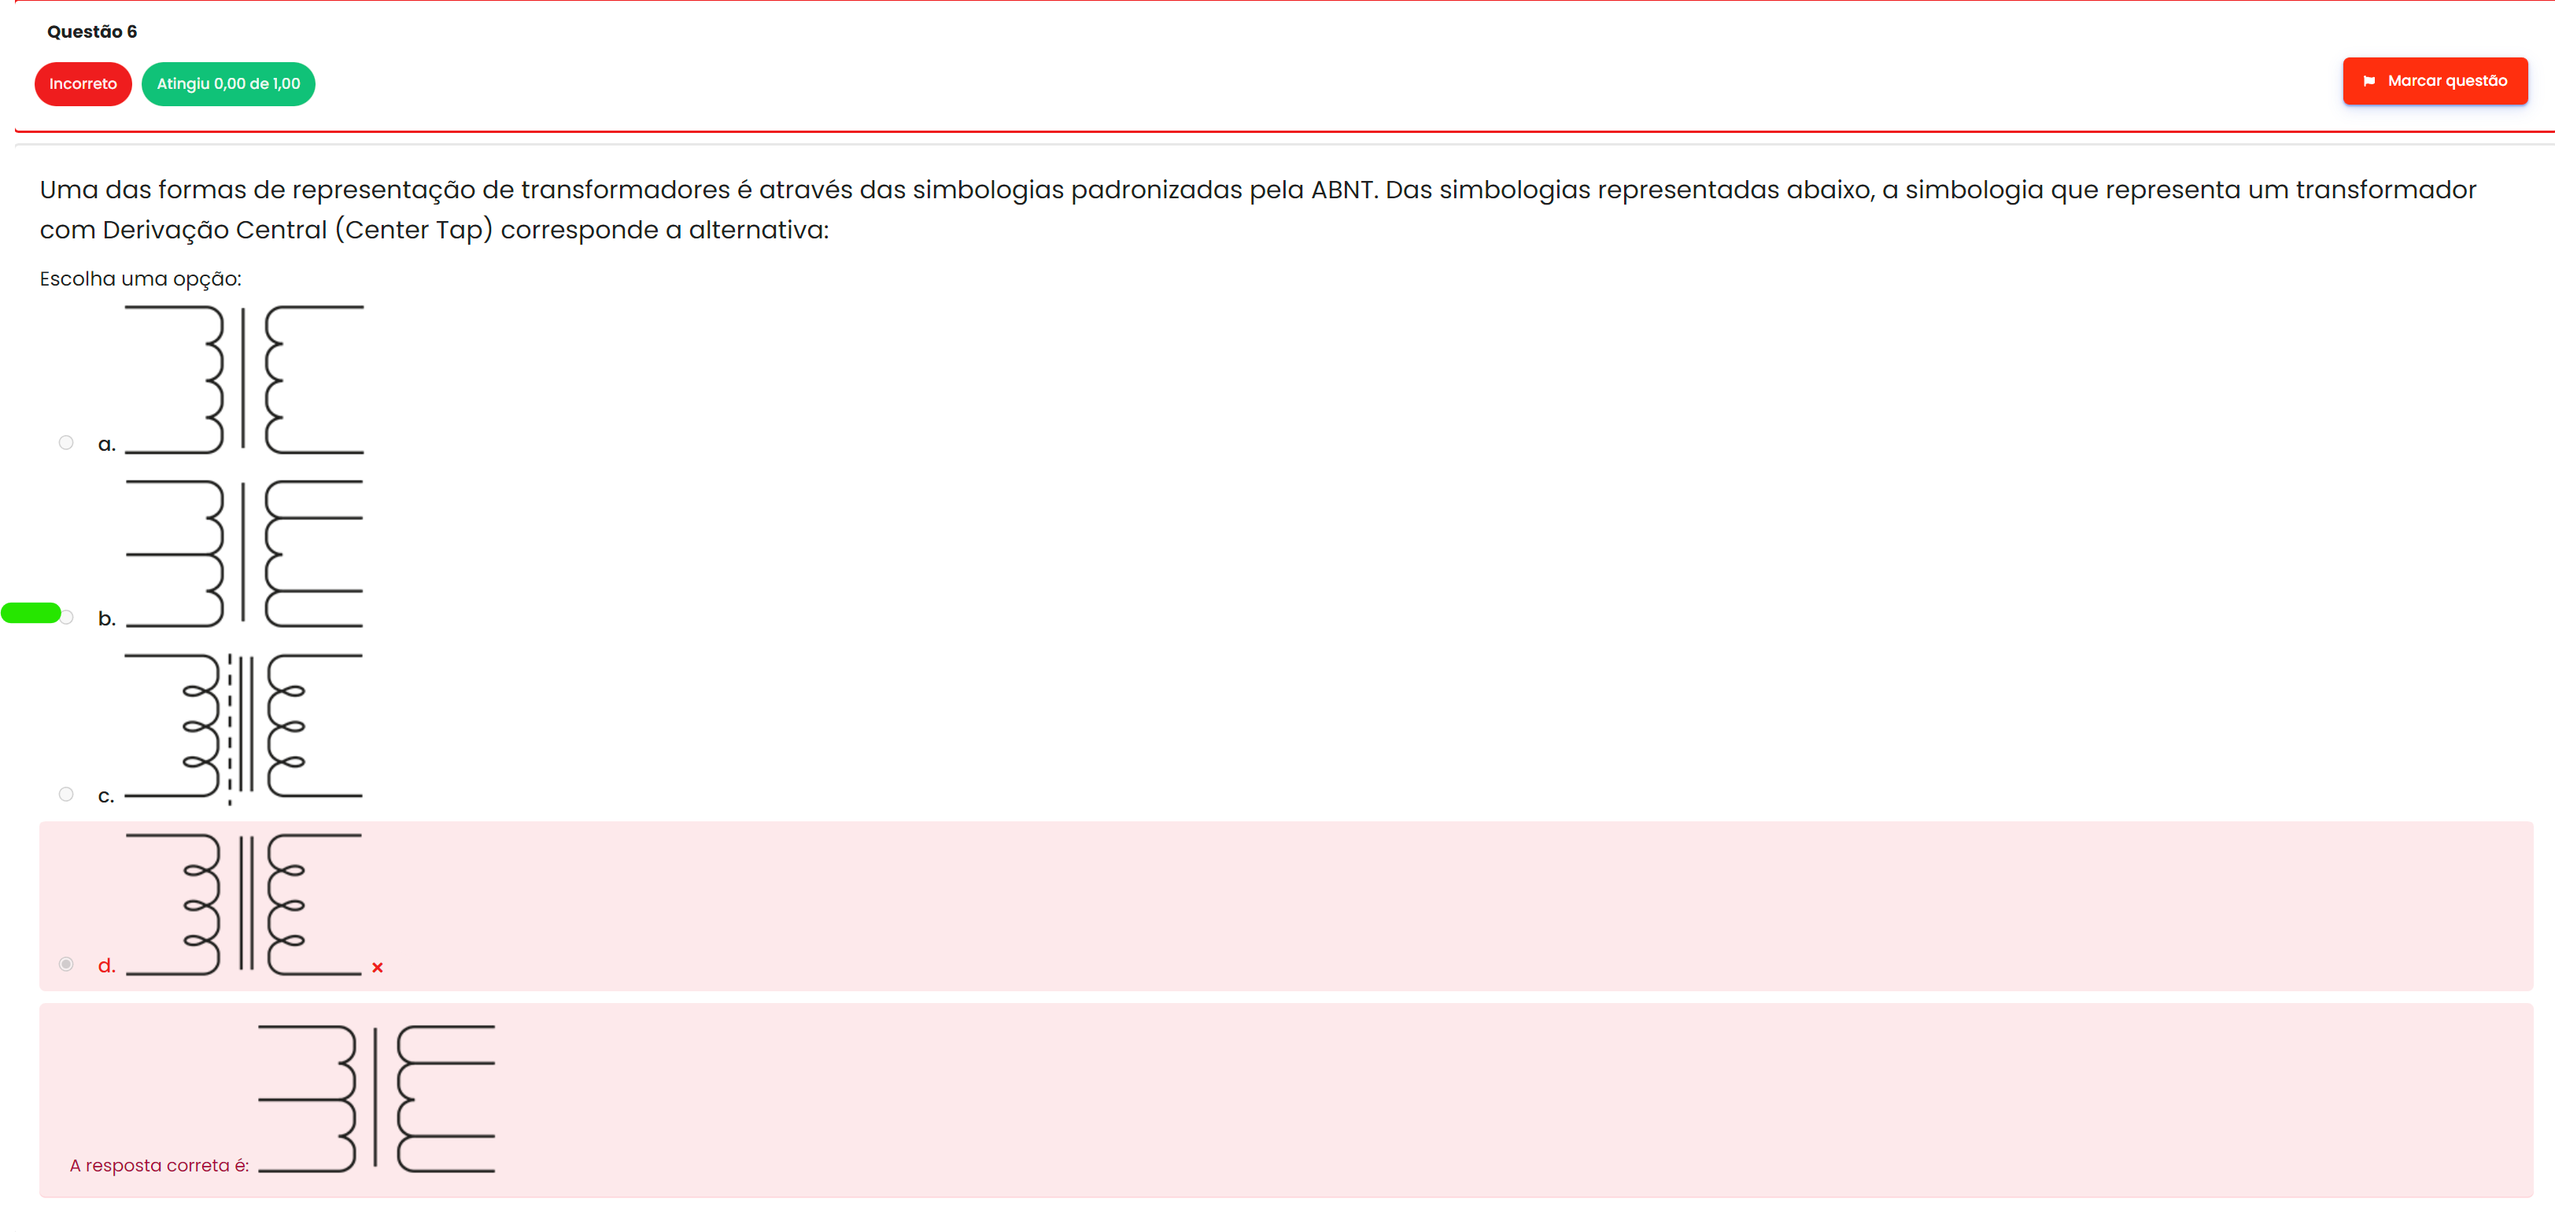2555x1232 pixels.
Task: Click the 'A resposta correta é:' text
Action: pos(159,1166)
